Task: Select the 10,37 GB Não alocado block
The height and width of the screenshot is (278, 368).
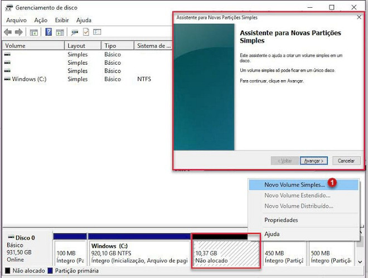Action: [226, 250]
